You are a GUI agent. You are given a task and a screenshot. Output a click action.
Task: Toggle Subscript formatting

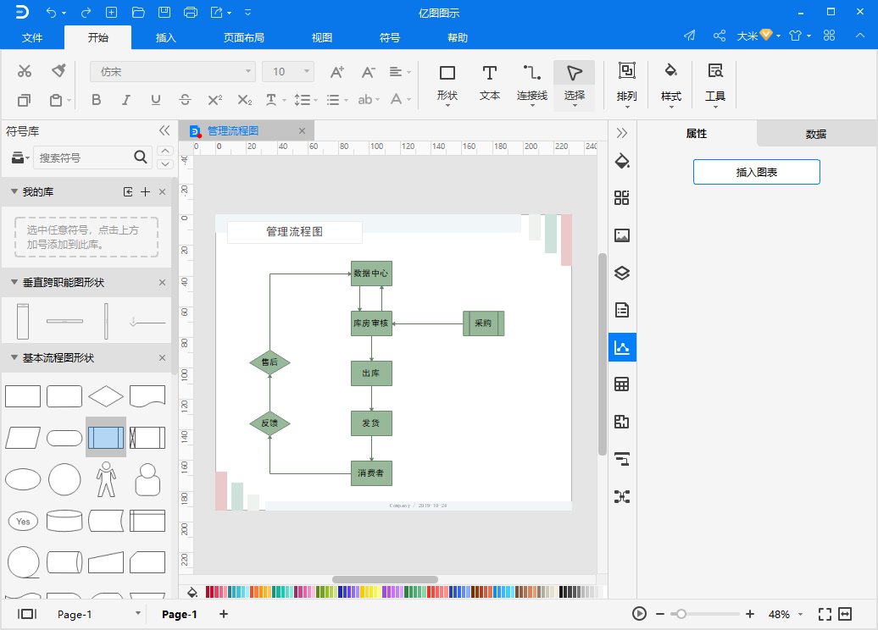[x=245, y=100]
